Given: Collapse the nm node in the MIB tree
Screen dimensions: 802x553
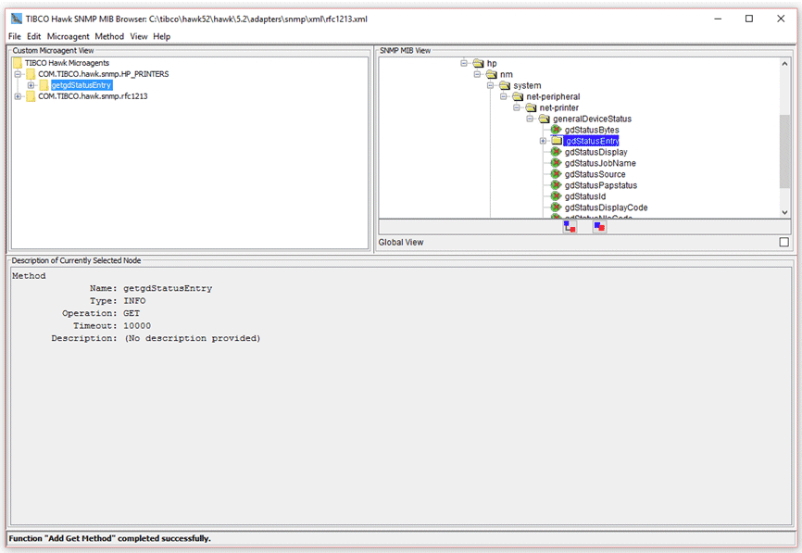Looking at the screenshot, I should click(477, 74).
